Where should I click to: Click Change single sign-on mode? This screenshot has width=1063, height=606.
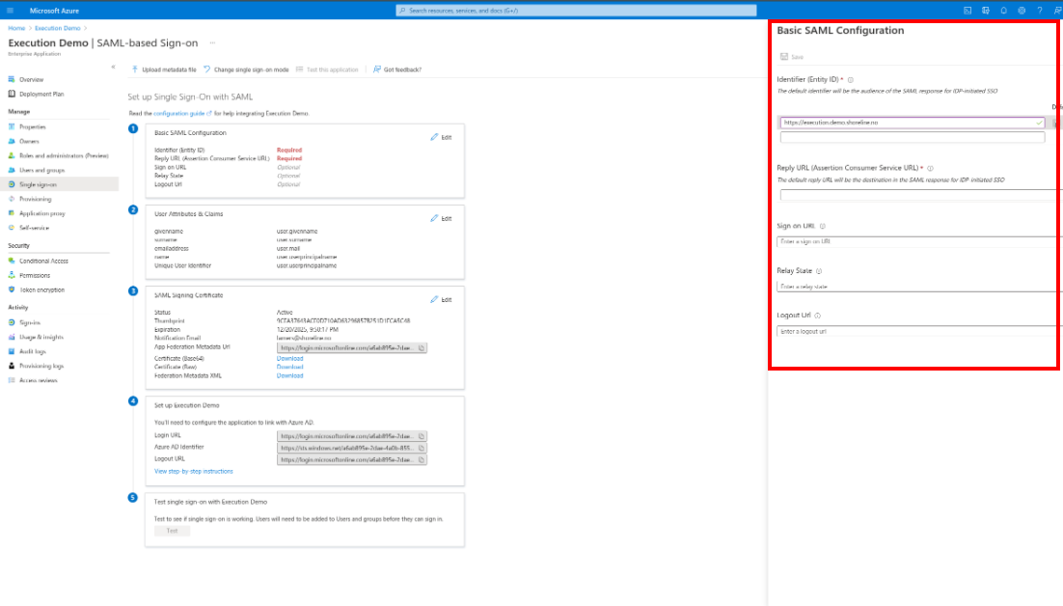pyautogui.click(x=246, y=69)
